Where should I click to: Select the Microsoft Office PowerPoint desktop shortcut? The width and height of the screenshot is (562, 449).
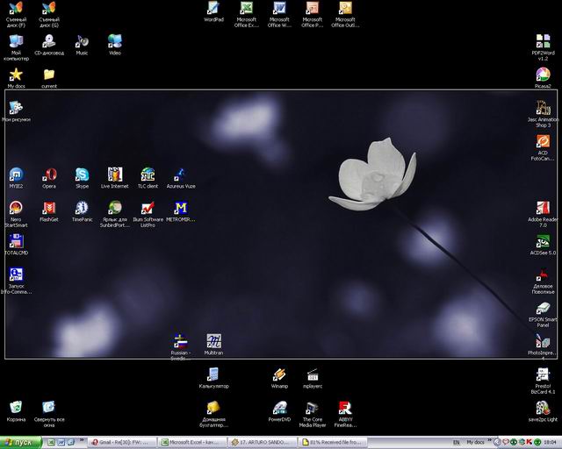tap(313, 14)
